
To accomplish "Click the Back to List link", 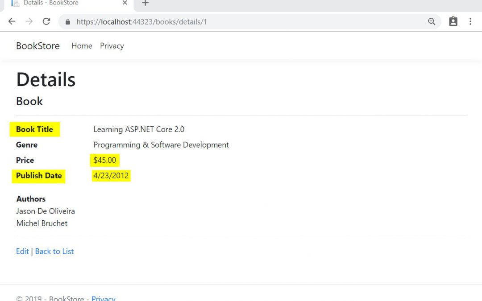I will pyautogui.click(x=54, y=252).
